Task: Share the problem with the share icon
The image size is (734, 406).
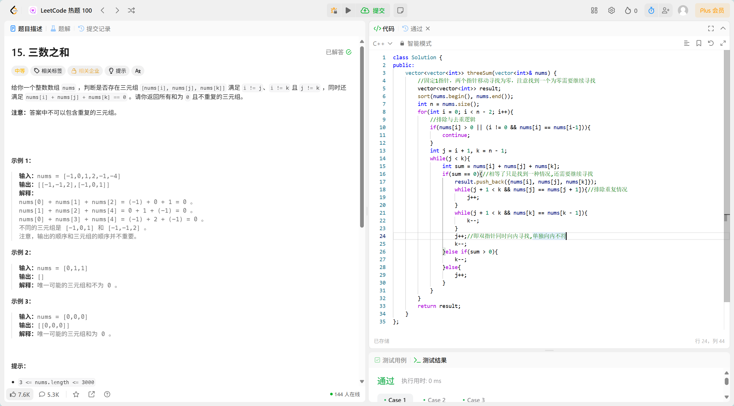Action: coord(92,394)
